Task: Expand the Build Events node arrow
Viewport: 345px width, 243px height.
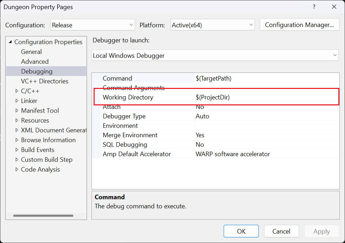Action: click(x=17, y=150)
